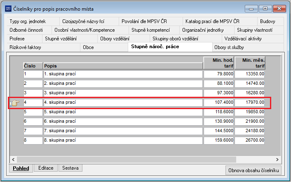Open the Skupiny vlastností tab
The image size is (291, 182).
(259, 30)
